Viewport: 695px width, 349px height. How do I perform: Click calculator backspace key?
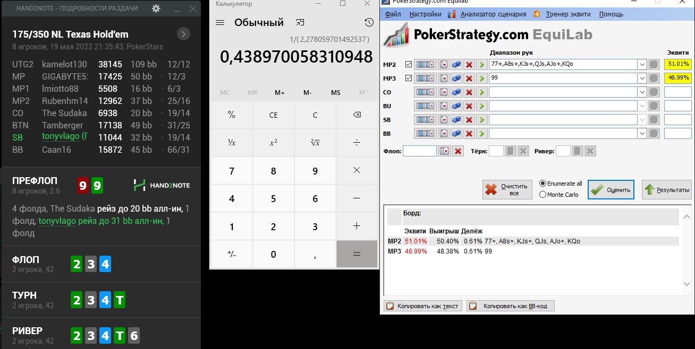click(357, 115)
